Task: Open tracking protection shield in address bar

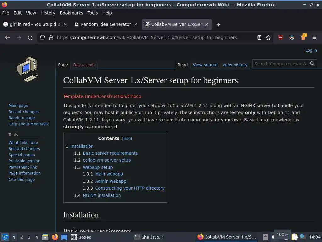Action: 42,38
